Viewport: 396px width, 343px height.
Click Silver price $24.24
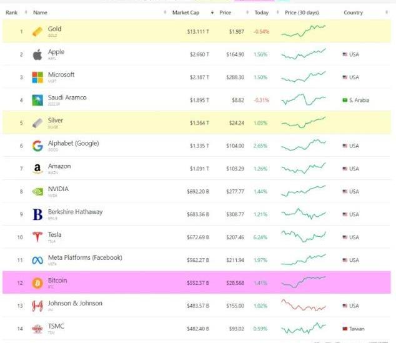tap(237, 123)
